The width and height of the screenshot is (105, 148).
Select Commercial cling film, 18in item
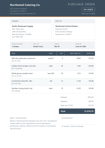[22, 81]
